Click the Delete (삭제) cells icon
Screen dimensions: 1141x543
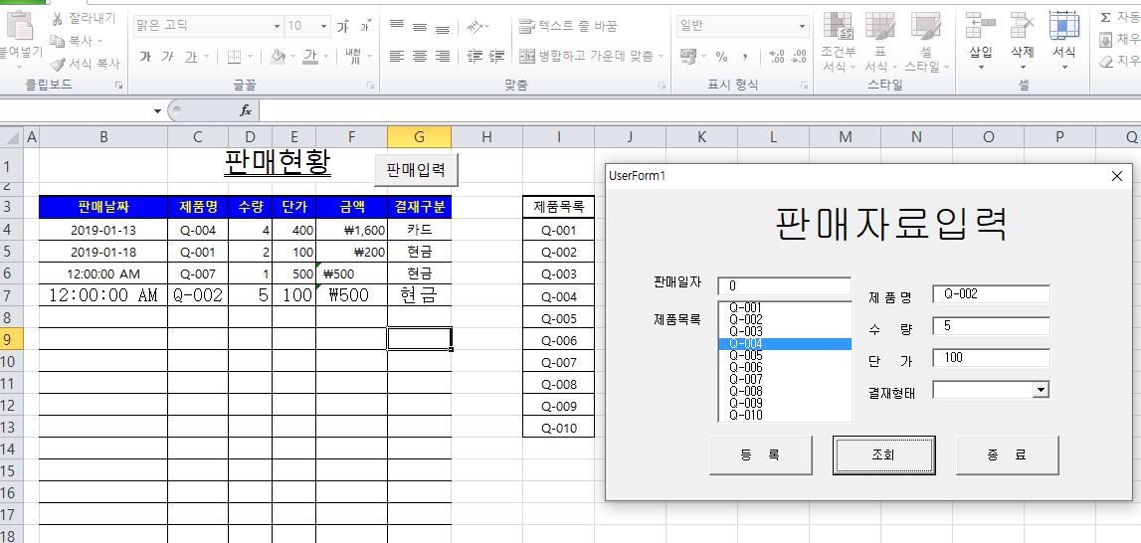coord(1022,30)
